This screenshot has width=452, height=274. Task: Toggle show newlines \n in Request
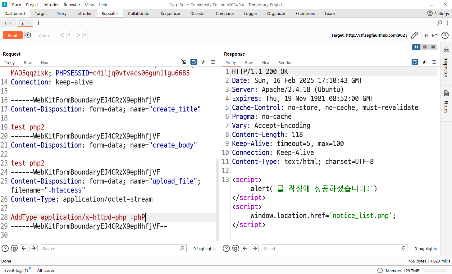(x=203, y=62)
